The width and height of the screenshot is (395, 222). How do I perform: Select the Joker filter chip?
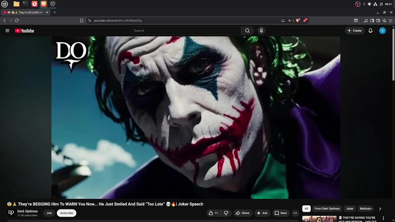350,209
